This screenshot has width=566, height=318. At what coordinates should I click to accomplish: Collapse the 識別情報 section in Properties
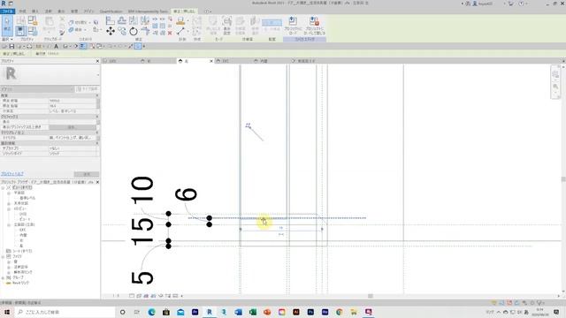(x=97, y=143)
